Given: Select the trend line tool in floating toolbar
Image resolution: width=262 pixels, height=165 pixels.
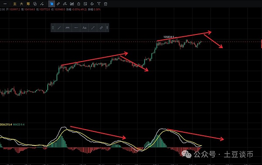Looking at the screenshot, I should tap(59, 28).
